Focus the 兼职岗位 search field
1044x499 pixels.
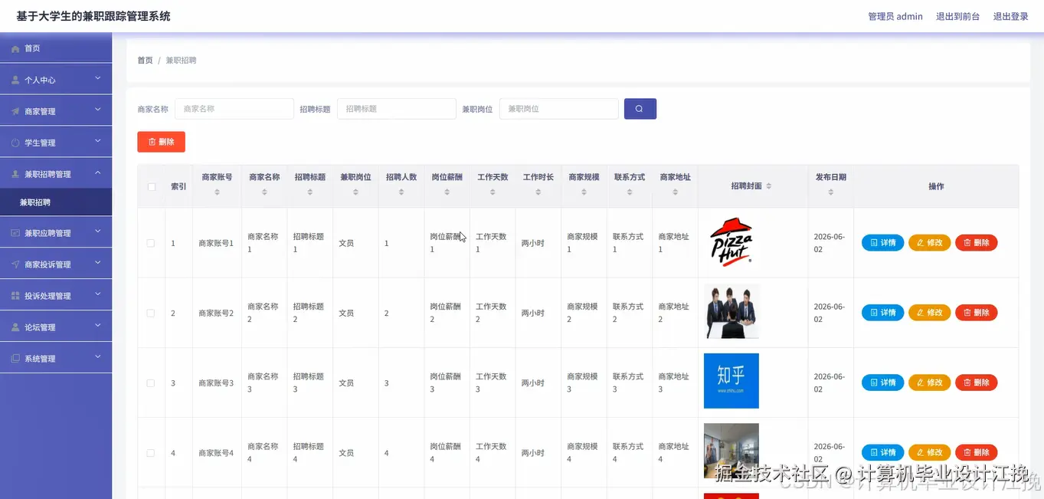click(559, 109)
